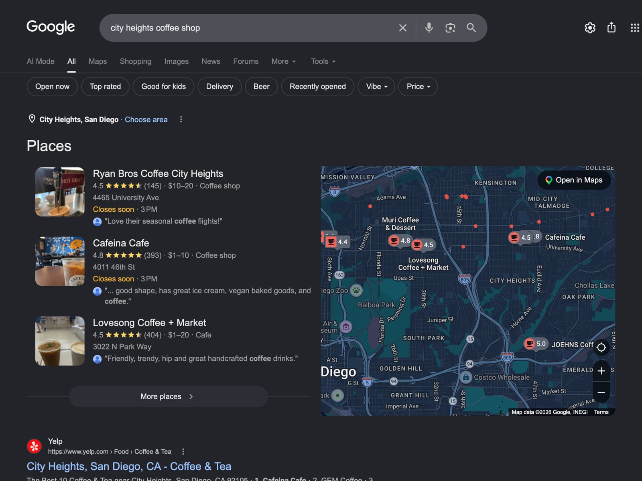Select Lovesong Coffee 4.5 map pin

(x=423, y=245)
